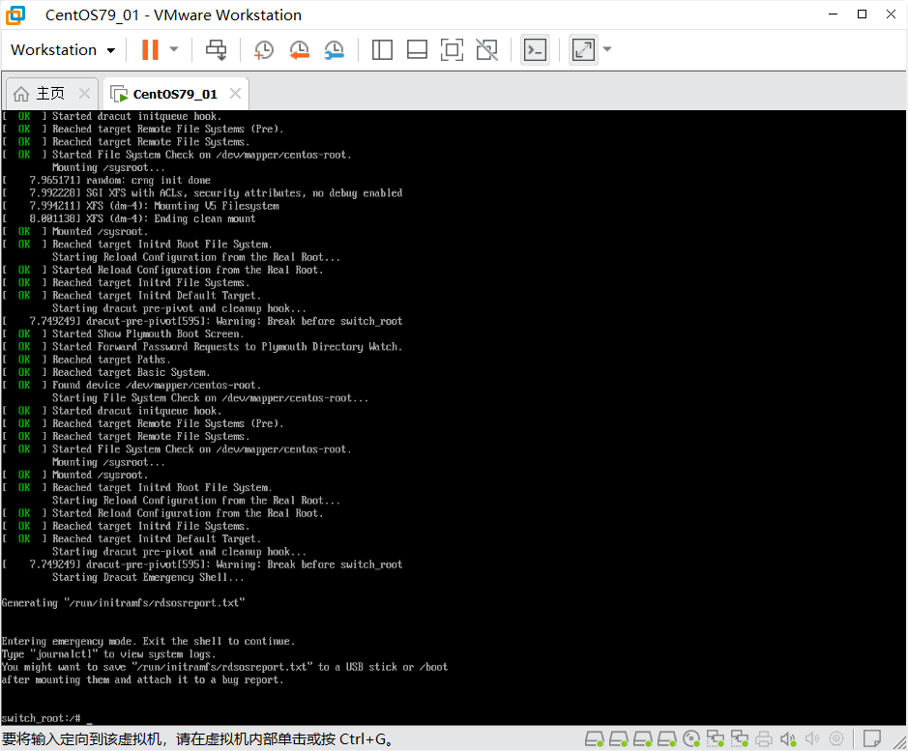The height and width of the screenshot is (751, 908).
Task: Click the VMware logo in title bar
Action: click(x=15, y=14)
